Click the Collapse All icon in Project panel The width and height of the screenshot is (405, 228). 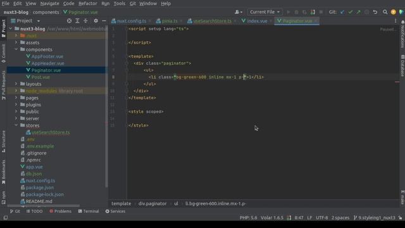coord(85,21)
